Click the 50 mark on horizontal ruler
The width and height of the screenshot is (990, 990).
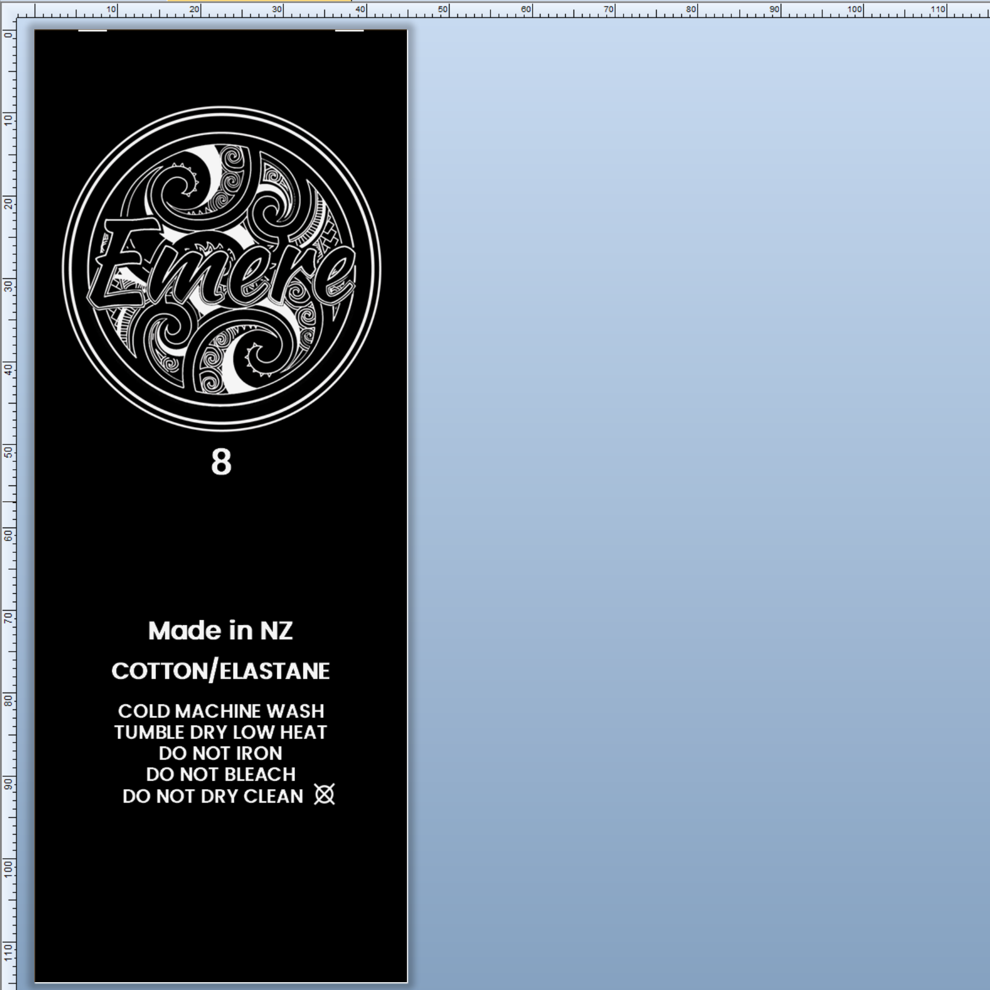448,10
